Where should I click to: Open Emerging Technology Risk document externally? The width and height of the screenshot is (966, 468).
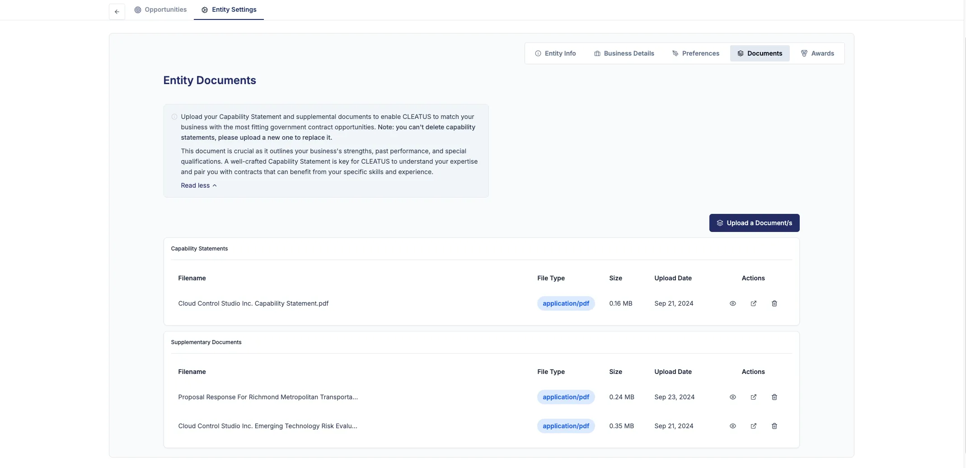[754, 426]
